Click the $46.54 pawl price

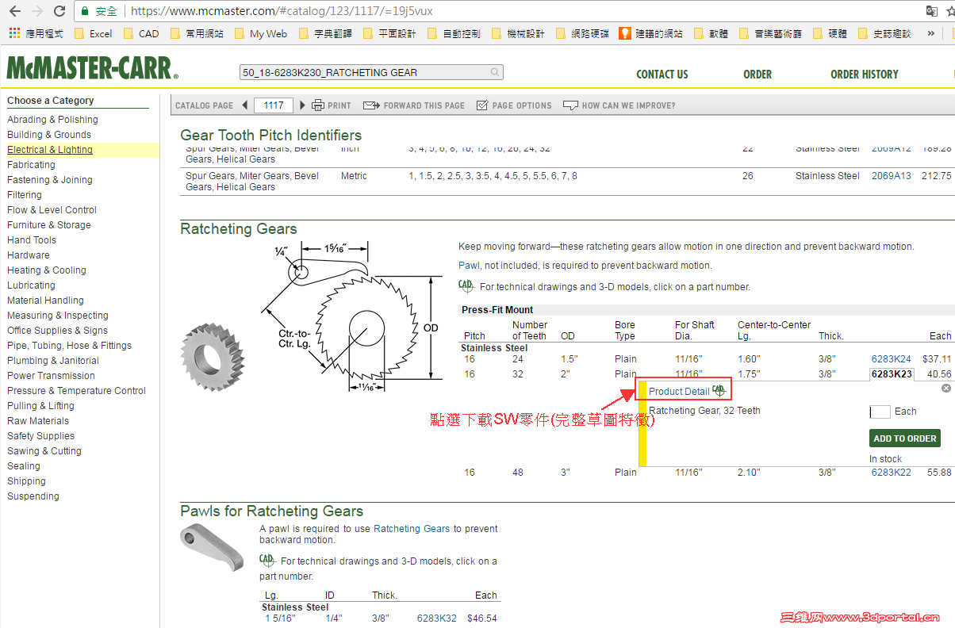[482, 618]
